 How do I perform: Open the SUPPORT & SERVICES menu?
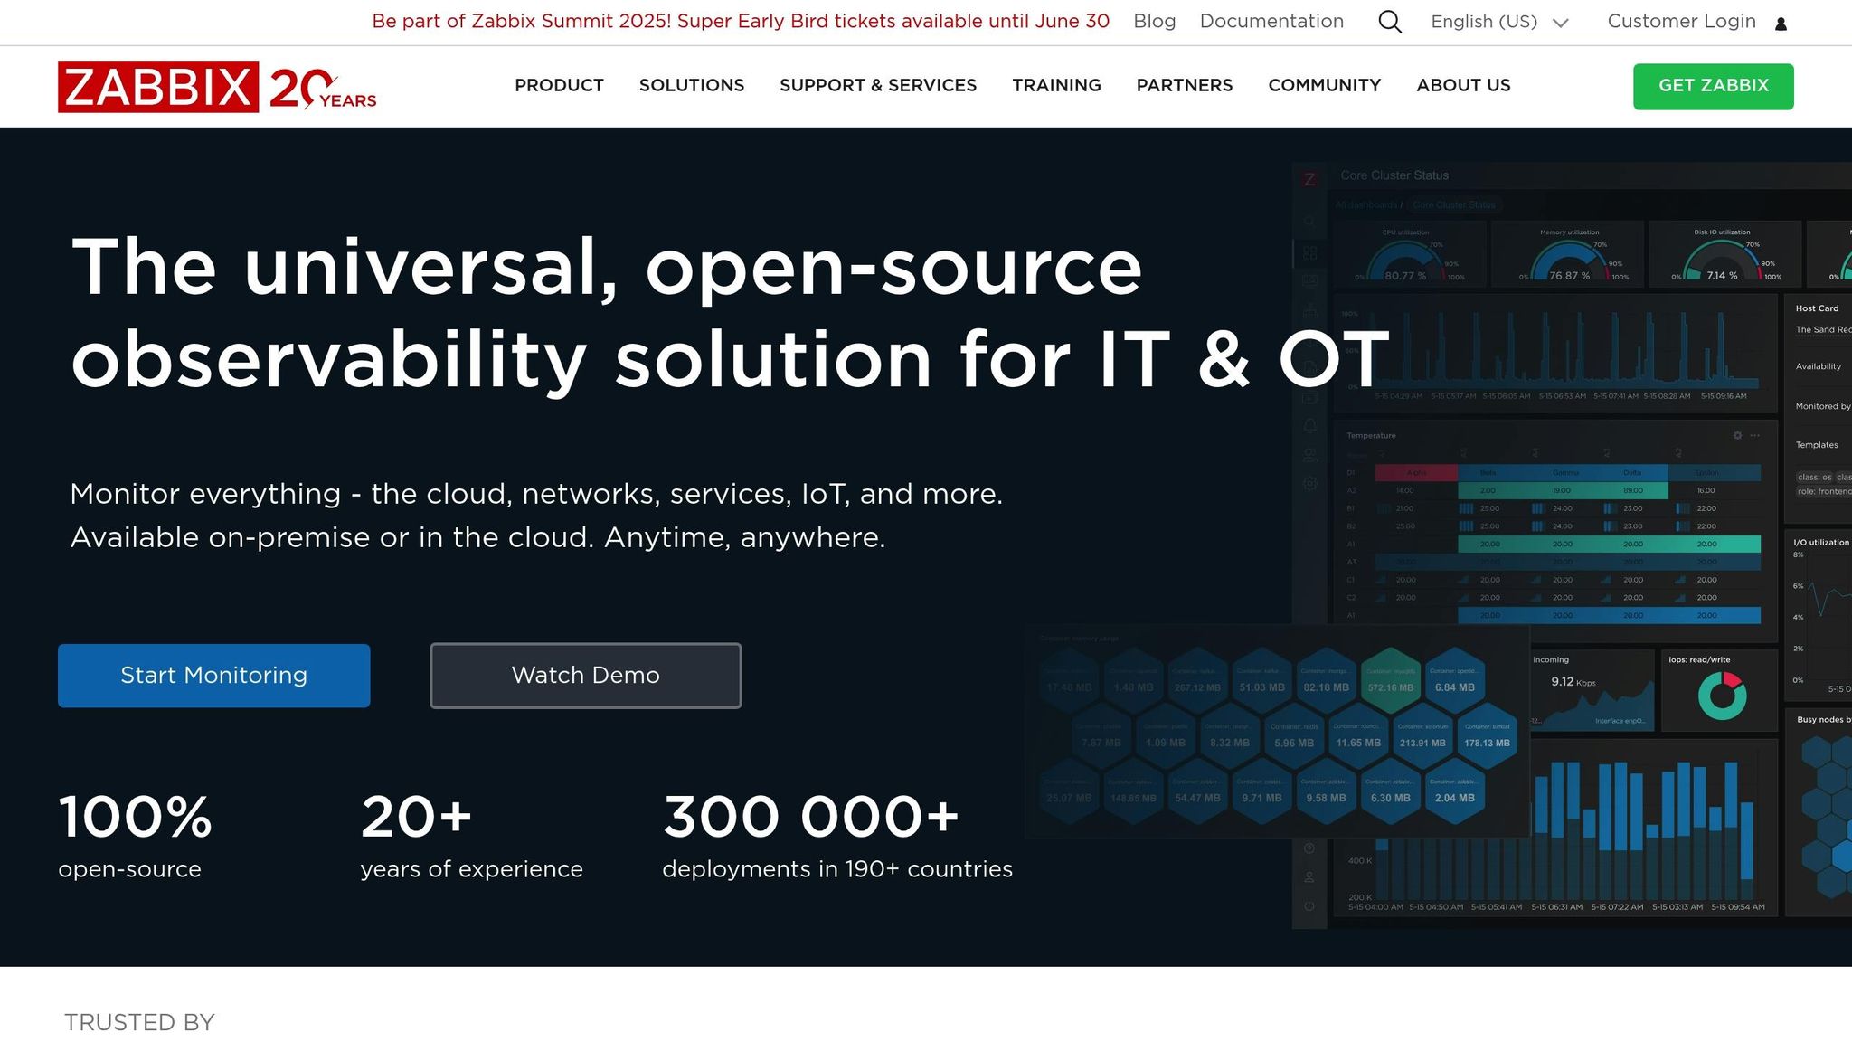[x=878, y=86]
